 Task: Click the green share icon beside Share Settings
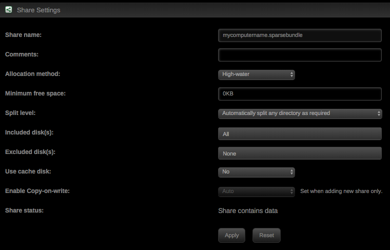9,10
